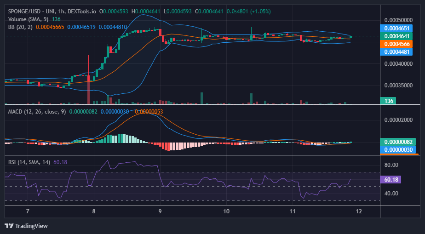
Task: Click the blue 0.00000030 MACD axis tag
Action: 398,150
